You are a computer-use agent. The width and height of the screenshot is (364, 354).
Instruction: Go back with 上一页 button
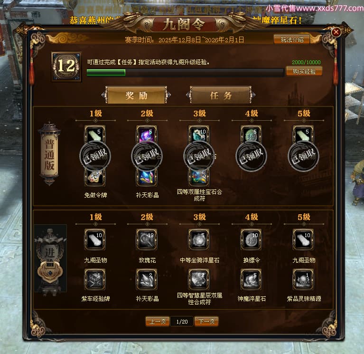click(x=158, y=322)
